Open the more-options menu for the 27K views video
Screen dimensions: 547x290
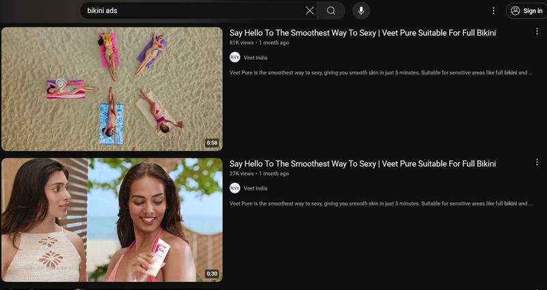537,162
